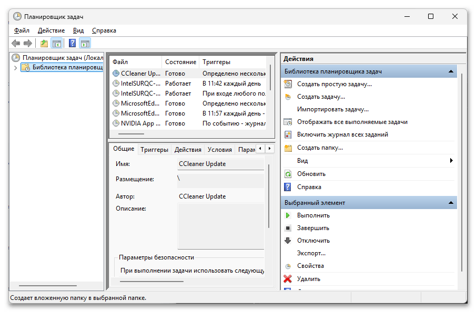The width and height of the screenshot is (476, 312).
Task: Toggle the console tree pane toolbar icon
Action: pyautogui.click(x=56, y=44)
